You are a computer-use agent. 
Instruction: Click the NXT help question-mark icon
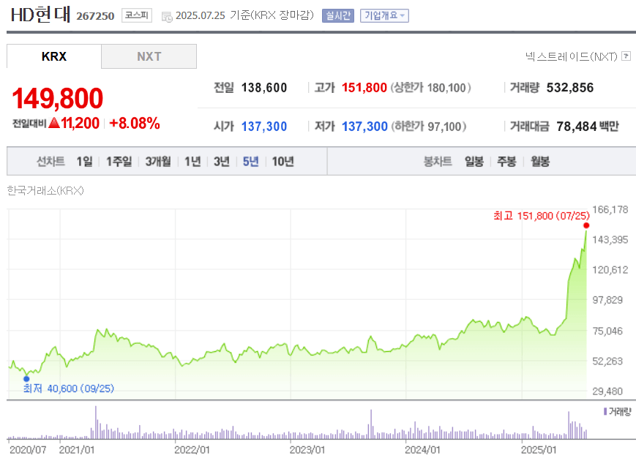point(626,56)
